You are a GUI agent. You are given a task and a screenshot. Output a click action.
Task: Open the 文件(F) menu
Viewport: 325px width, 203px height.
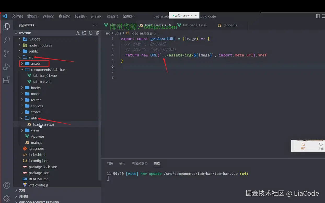[18, 16]
